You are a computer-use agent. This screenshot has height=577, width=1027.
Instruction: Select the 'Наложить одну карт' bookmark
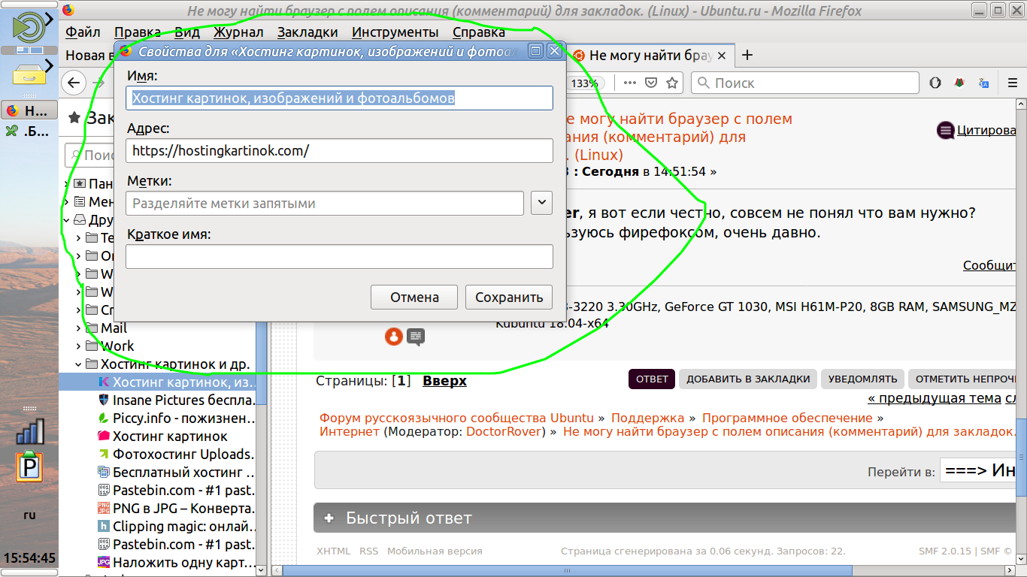177,562
